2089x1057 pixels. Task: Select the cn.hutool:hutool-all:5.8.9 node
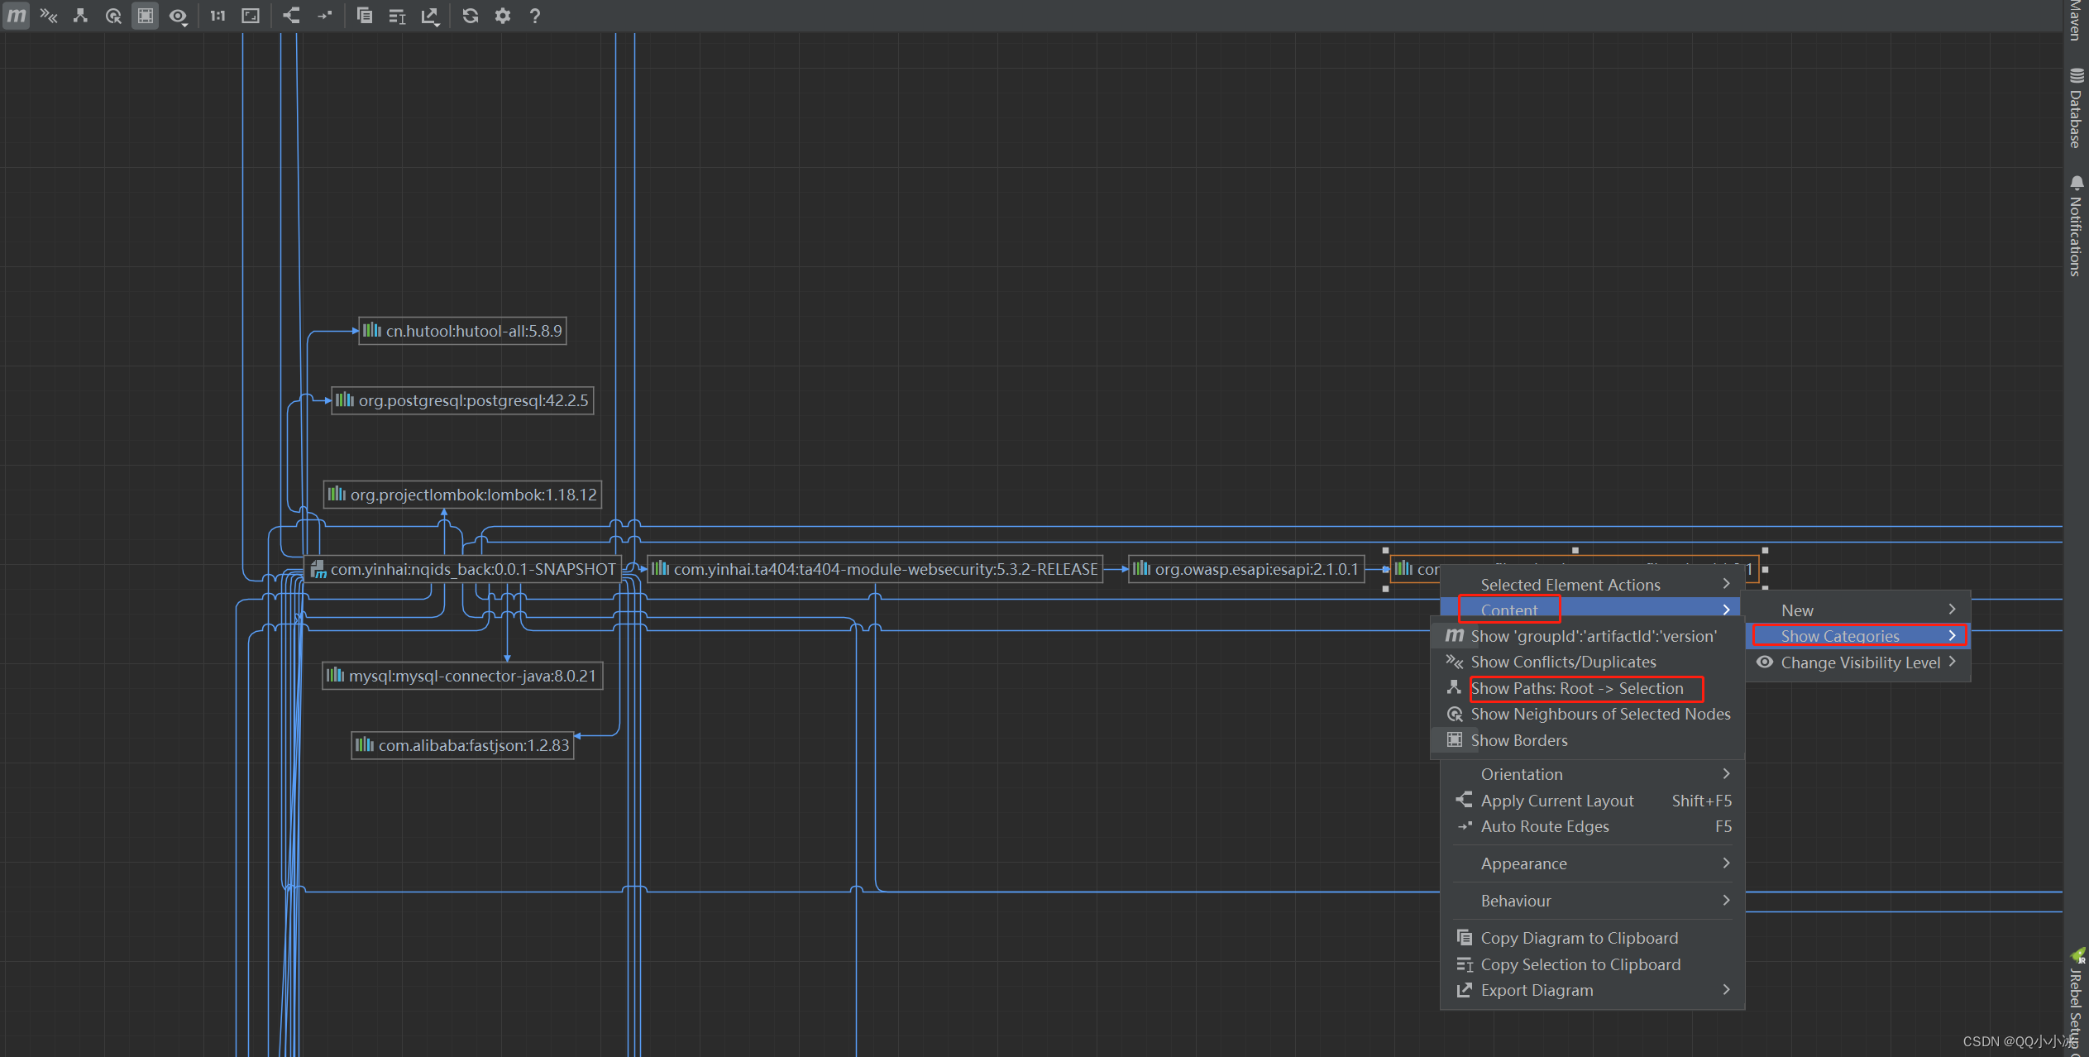pos(463,331)
